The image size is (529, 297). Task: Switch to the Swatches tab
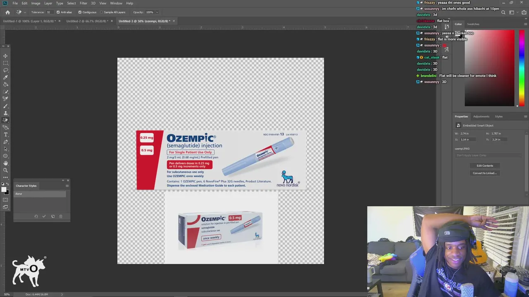473,24
